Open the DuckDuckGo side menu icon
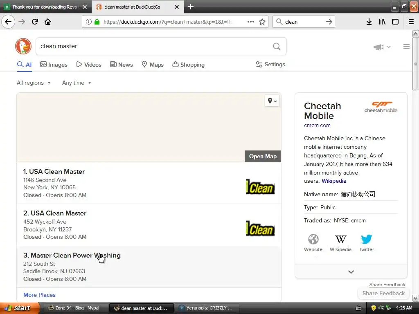This screenshot has height=314, width=419. [406, 47]
